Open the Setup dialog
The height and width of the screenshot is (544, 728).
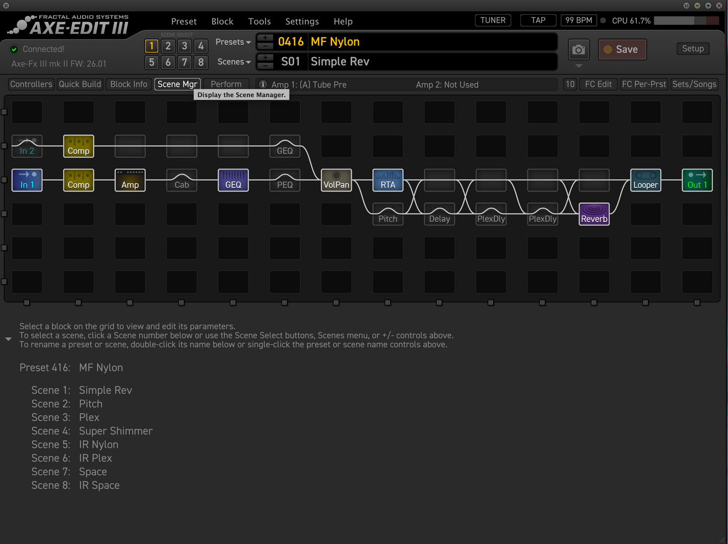click(x=693, y=48)
